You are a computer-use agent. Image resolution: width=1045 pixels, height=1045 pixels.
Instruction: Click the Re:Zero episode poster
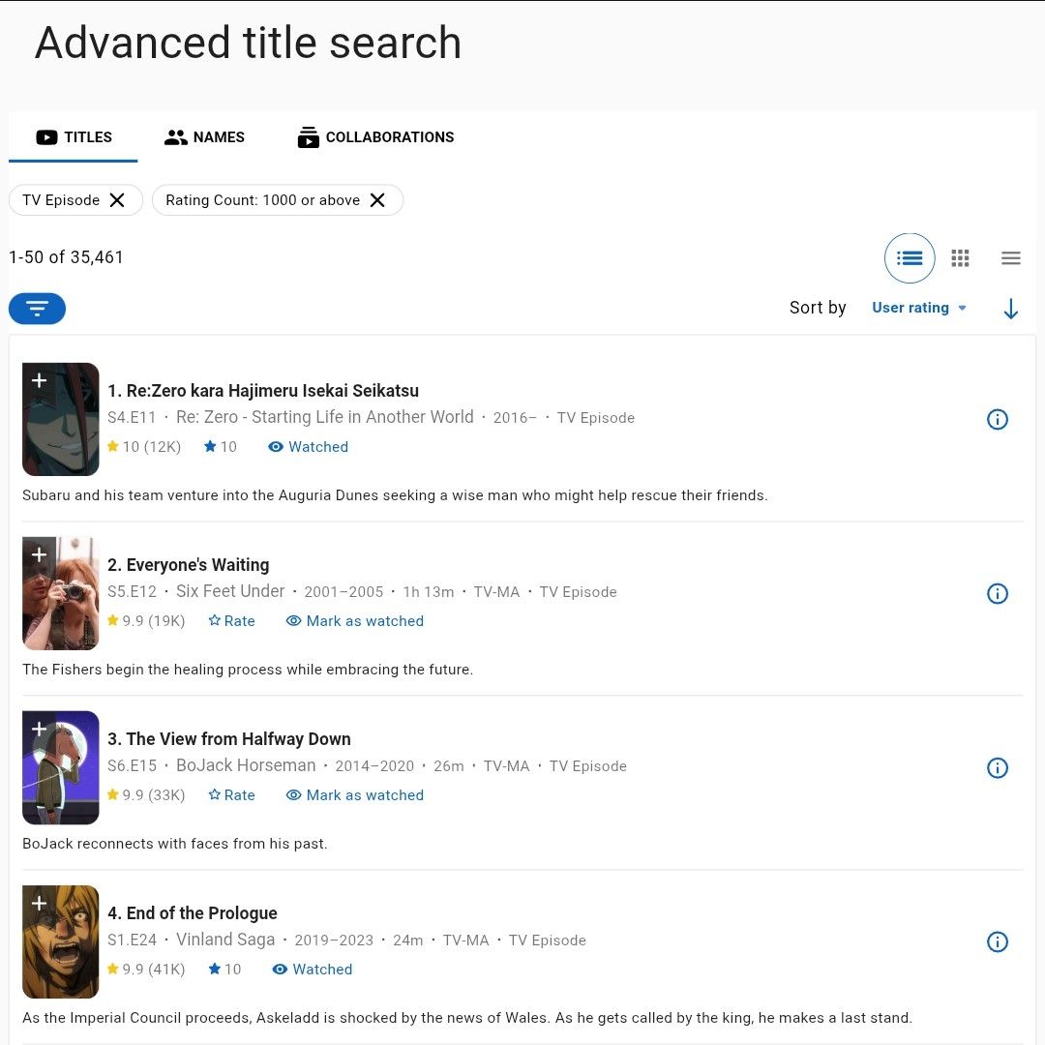click(x=61, y=419)
